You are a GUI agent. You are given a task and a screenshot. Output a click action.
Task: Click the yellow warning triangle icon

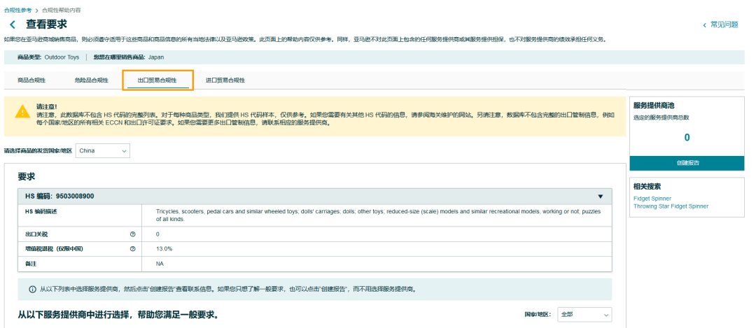click(x=22, y=112)
